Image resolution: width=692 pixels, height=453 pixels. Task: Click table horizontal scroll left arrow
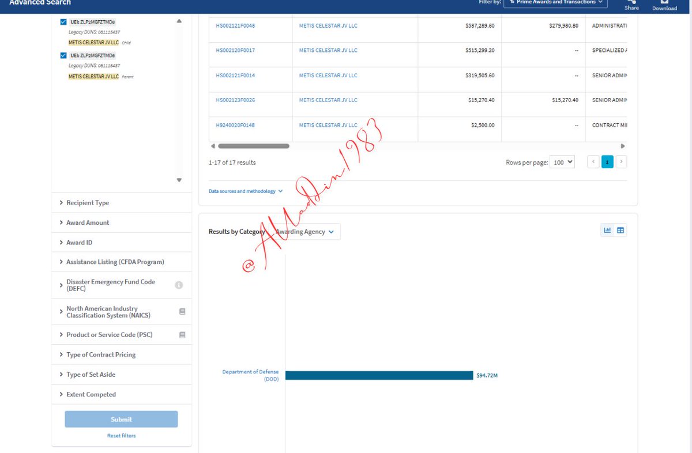[x=213, y=146]
